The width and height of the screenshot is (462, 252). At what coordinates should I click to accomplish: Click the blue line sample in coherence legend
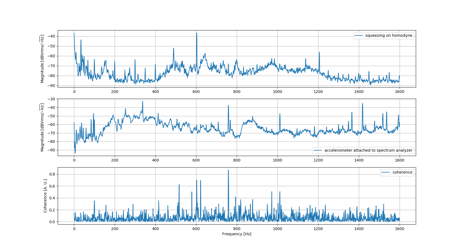386,172
